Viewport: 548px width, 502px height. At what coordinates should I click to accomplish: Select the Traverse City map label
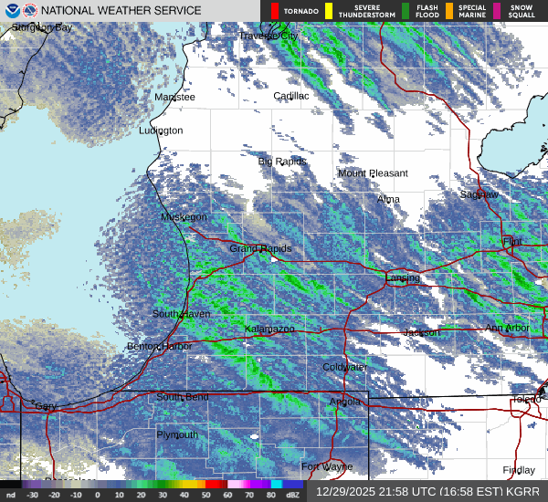(269, 36)
